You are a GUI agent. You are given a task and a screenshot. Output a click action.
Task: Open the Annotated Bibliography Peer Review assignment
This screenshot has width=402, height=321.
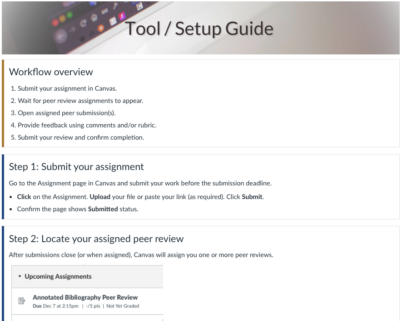pyautogui.click(x=84, y=297)
